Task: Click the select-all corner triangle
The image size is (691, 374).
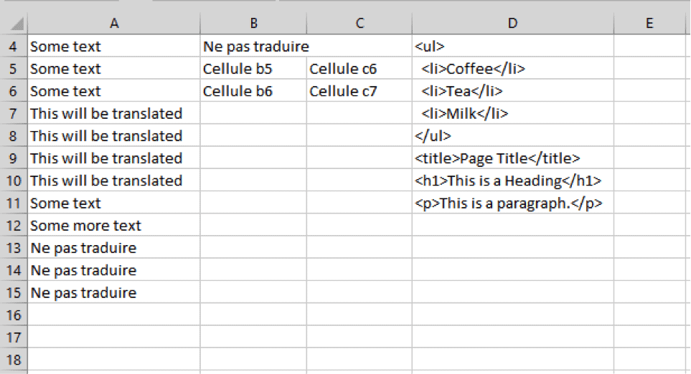Action: pos(17,24)
